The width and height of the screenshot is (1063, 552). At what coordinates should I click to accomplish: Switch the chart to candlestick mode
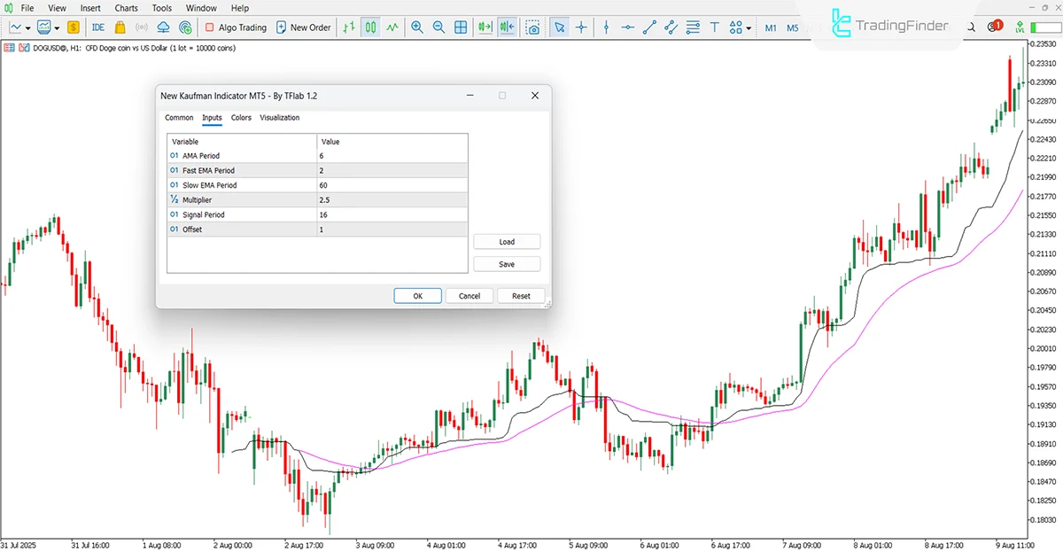tap(371, 27)
